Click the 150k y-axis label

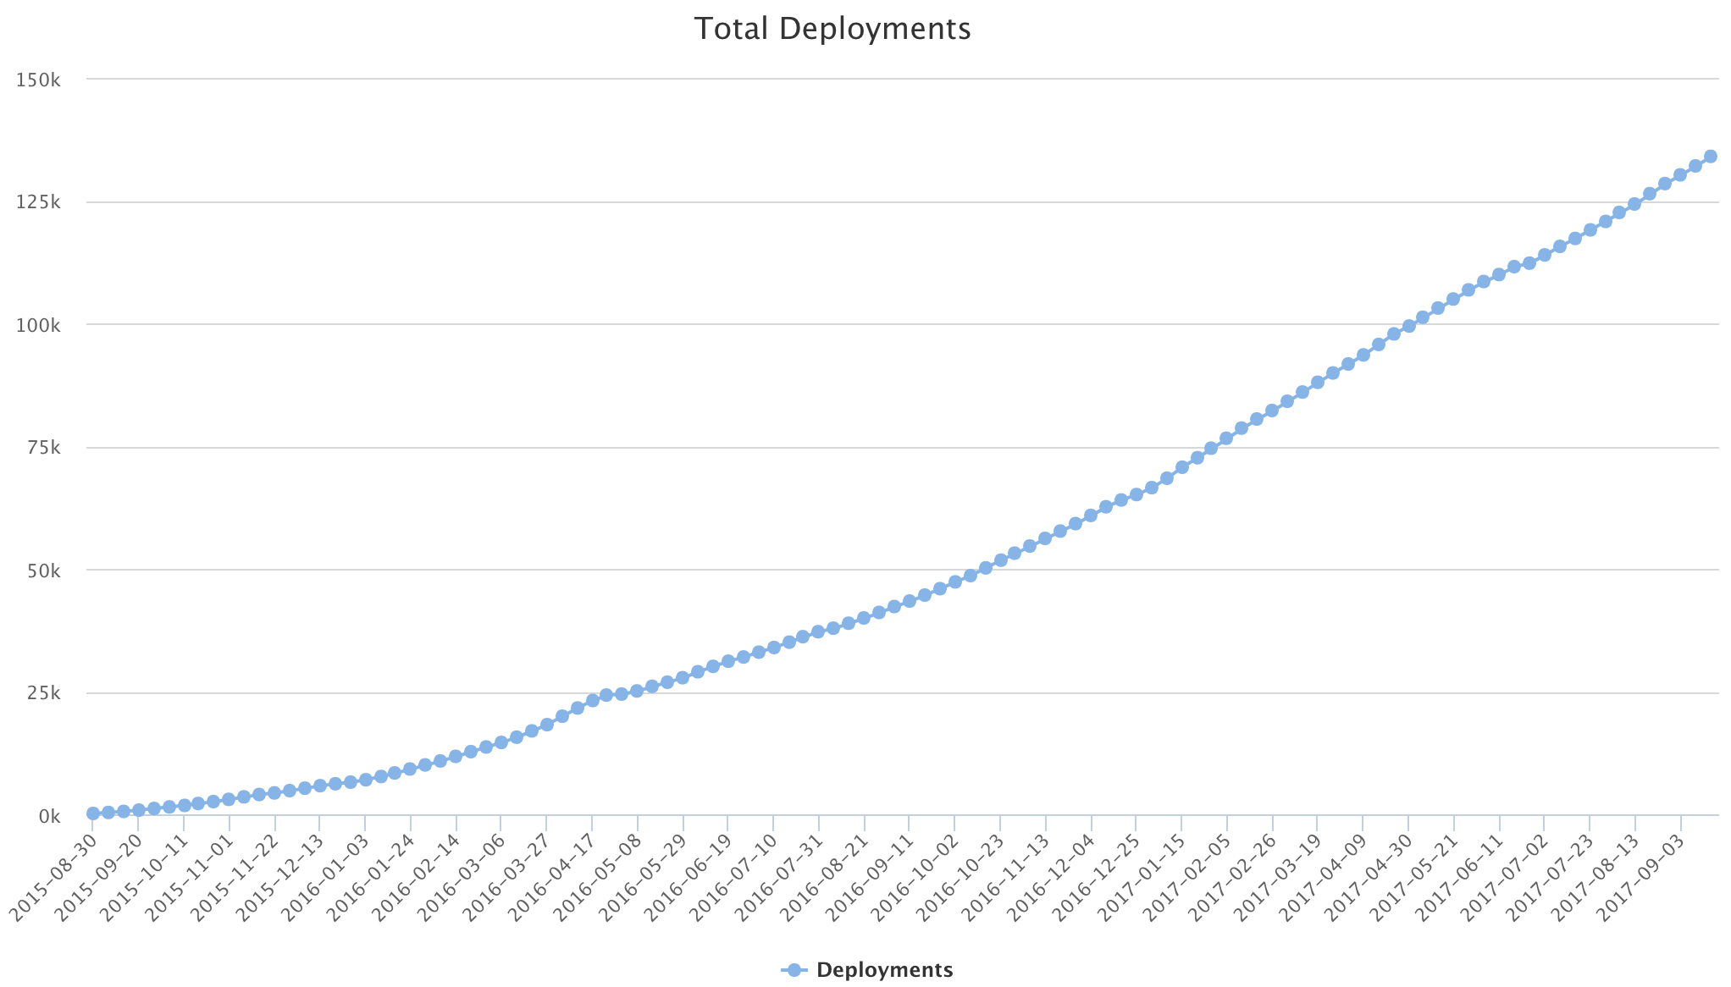coord(38,80)
